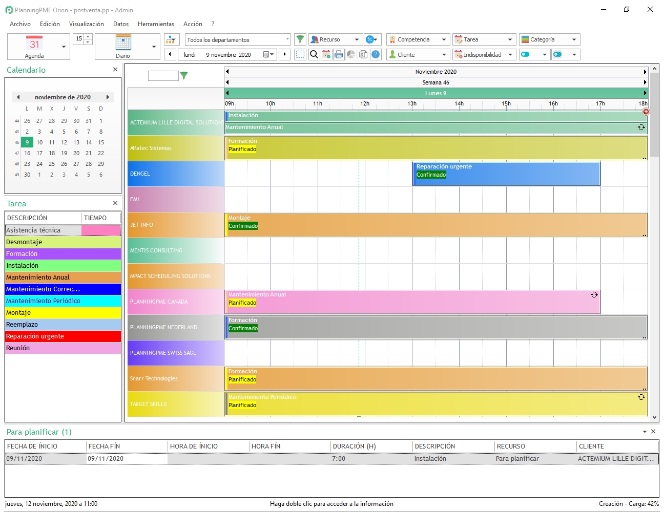The width and height of the screenshot is (664, 512).
Task: Click the printer icon
Action: pyautogui.click(x=339, y=54)
